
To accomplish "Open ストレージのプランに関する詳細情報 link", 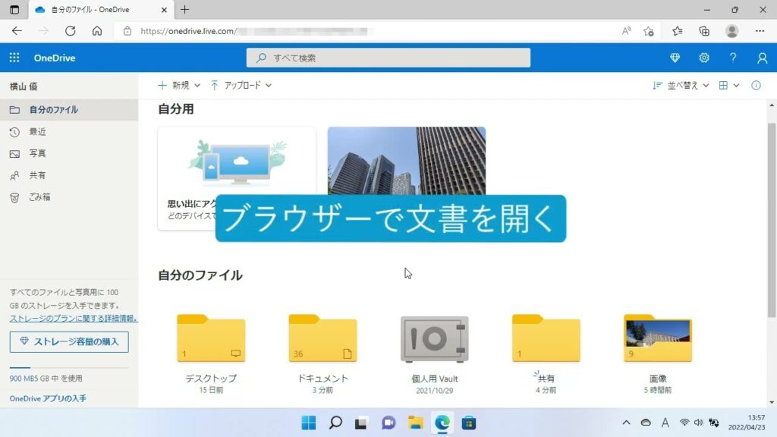I will tap(74, 318).
